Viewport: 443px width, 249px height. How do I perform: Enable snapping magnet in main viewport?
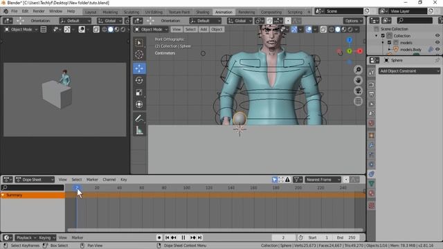point(269,21)
